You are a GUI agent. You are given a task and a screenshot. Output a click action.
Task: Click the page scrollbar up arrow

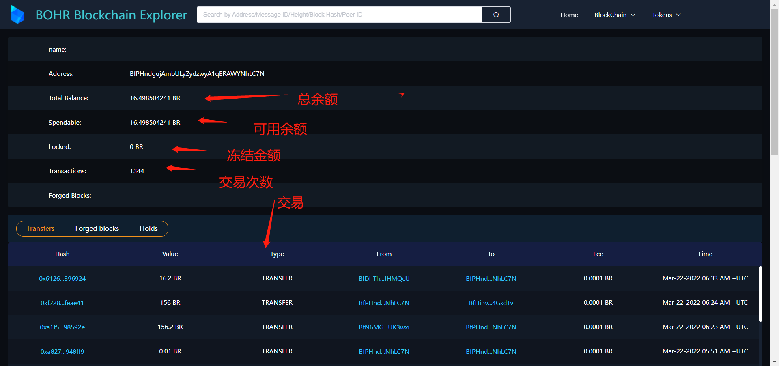(x=775, y=4)
